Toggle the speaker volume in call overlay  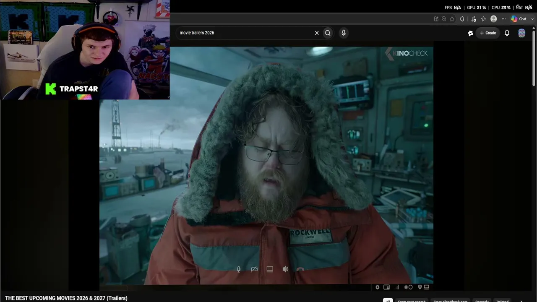(285, 269)
